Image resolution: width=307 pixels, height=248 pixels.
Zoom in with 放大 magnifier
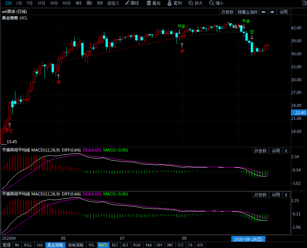pyautogui.click(x=195, y=3)
